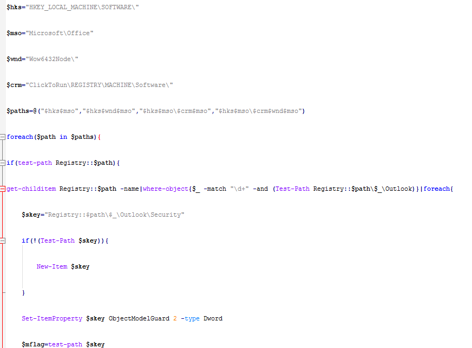Viewport: 472px width, 348px height.
Task: Collapse the if(!(Test-Path $skey)) block
Action: tap(2, 240)
